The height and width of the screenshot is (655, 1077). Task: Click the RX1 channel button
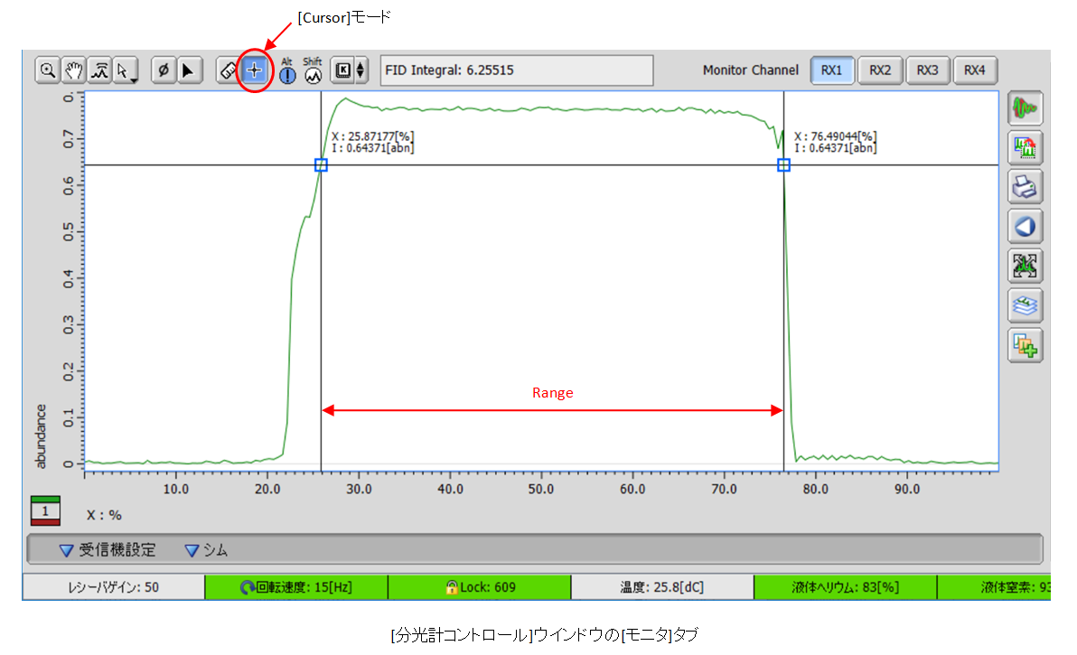click(x=832, y=70)
